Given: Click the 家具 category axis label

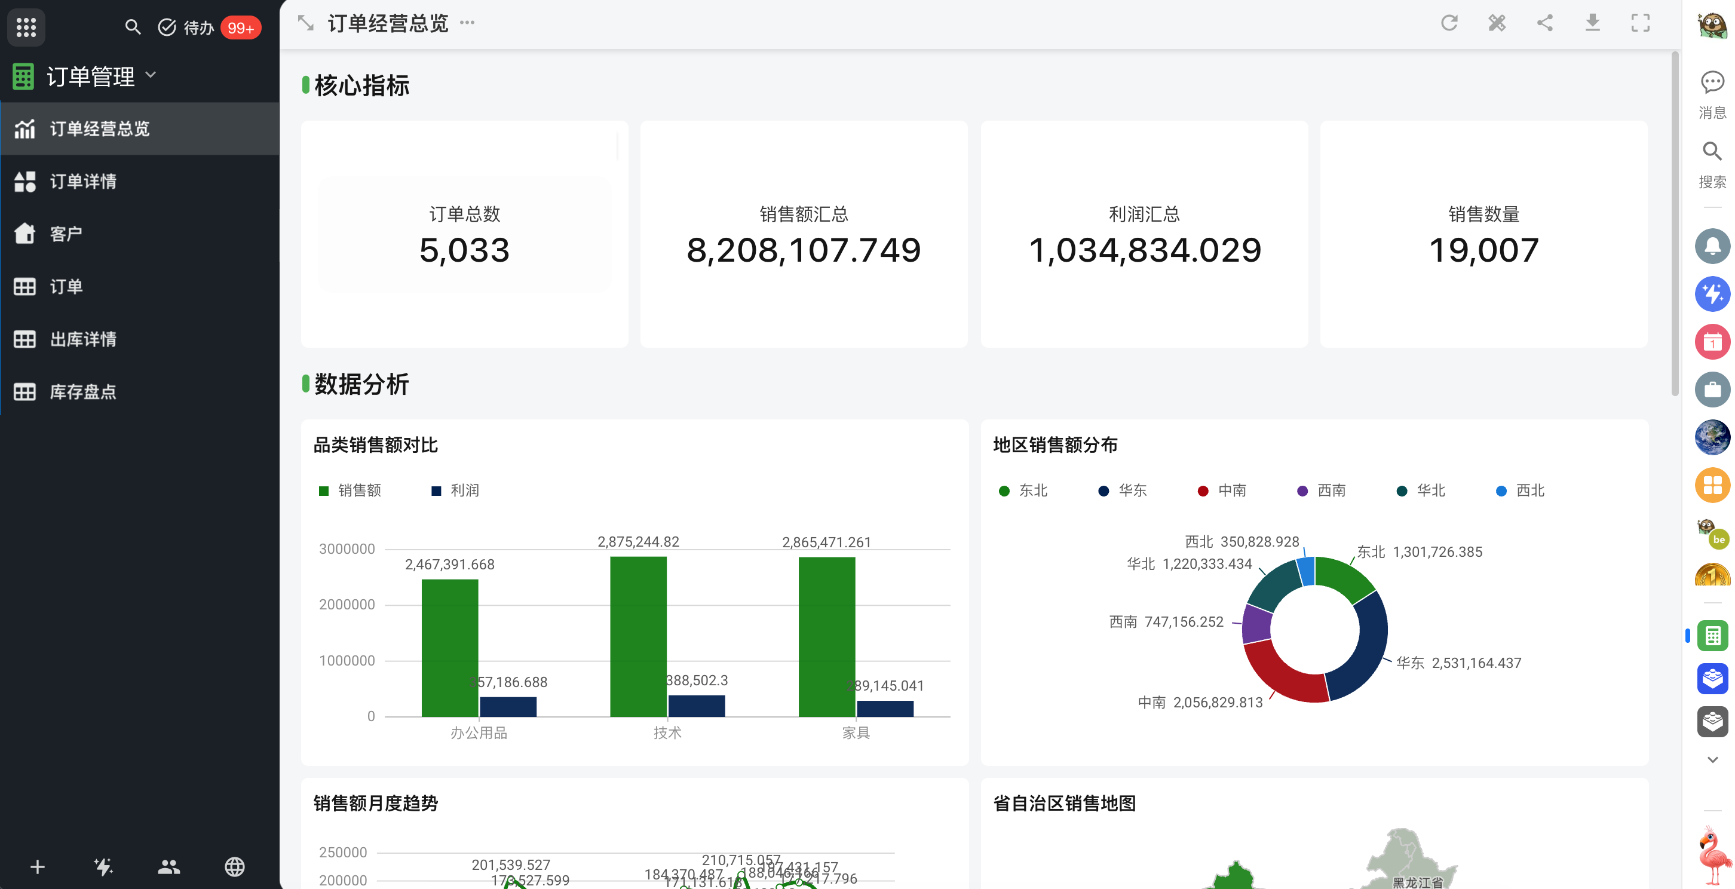Looking at the screenshot, I should [856, 732].
